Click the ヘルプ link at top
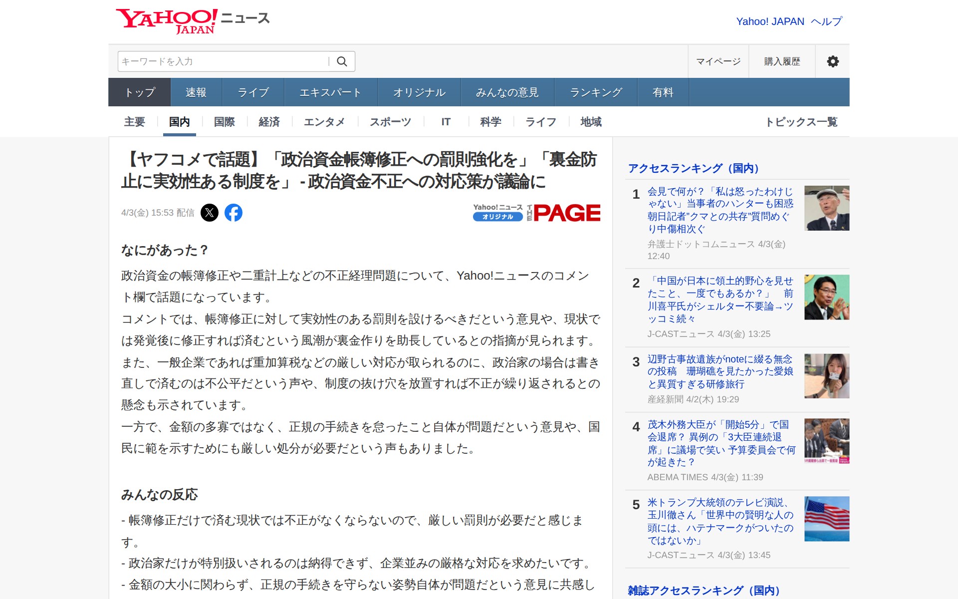 click(x=826, y=21)
